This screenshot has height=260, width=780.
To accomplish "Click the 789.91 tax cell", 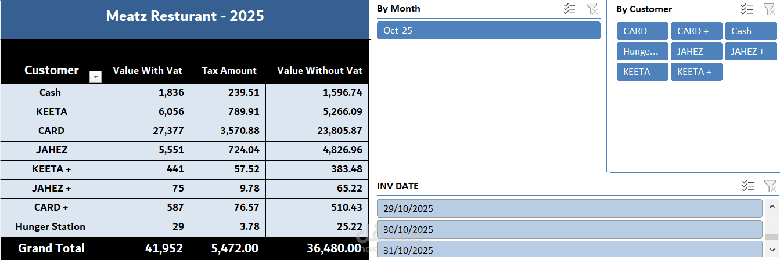I will click(x=228, y=112).
